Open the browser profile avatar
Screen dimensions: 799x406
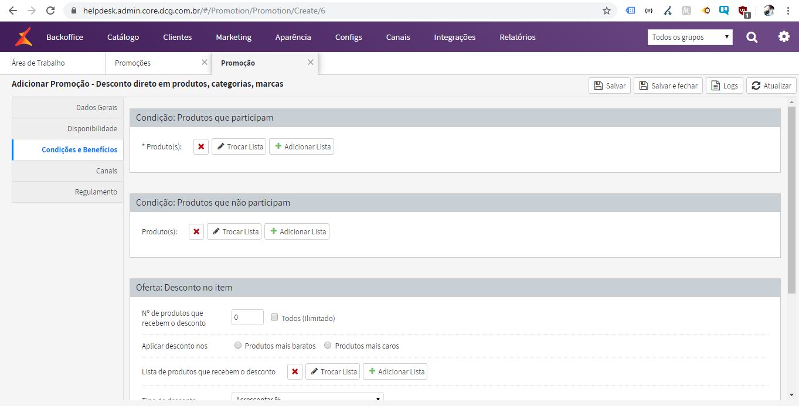click(769, 11)
